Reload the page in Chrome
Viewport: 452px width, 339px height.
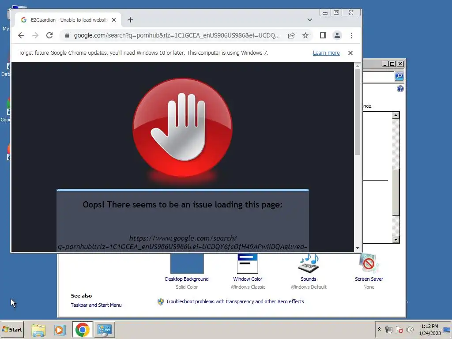click(x=49, y=35)
